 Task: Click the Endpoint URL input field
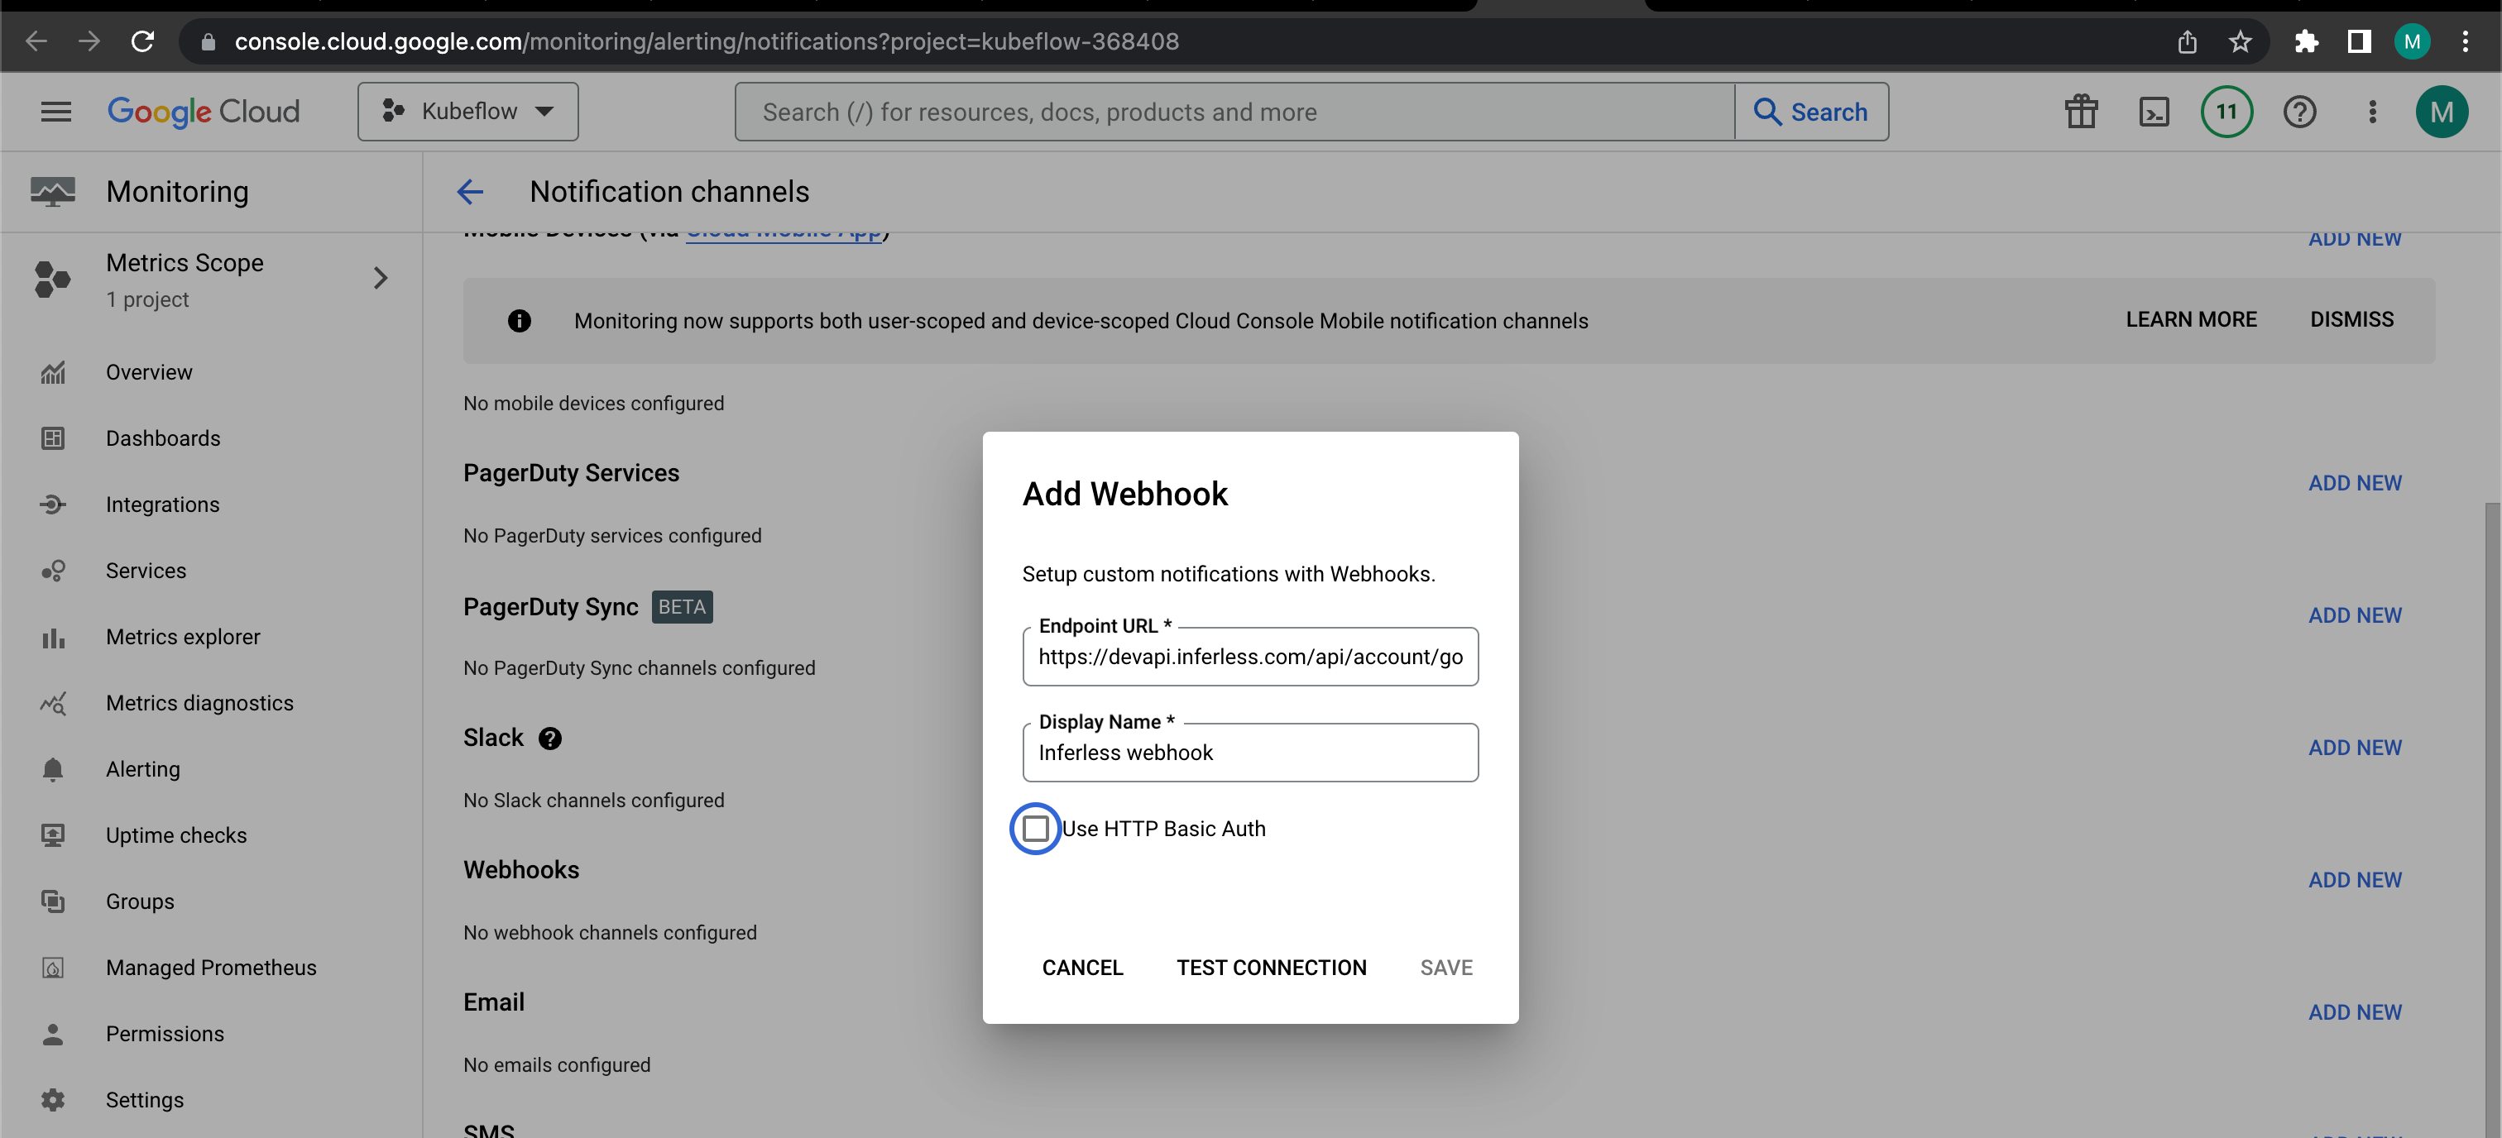(1249, 657)
